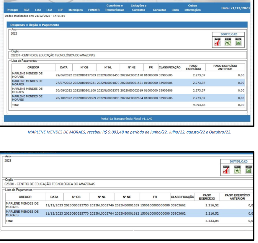258x243 pixels.
Task: Click liquidation note 2022NL0003093
Action: pos(108,98)
